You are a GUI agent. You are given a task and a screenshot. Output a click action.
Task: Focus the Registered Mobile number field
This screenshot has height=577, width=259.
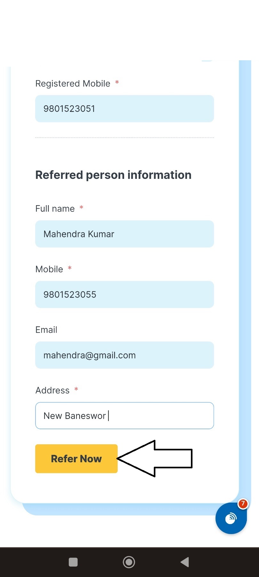coord(124,109)
